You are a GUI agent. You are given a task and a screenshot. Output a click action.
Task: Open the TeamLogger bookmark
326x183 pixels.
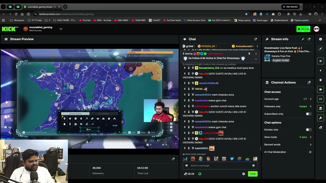pyautogui.click(x=260, y=20)
